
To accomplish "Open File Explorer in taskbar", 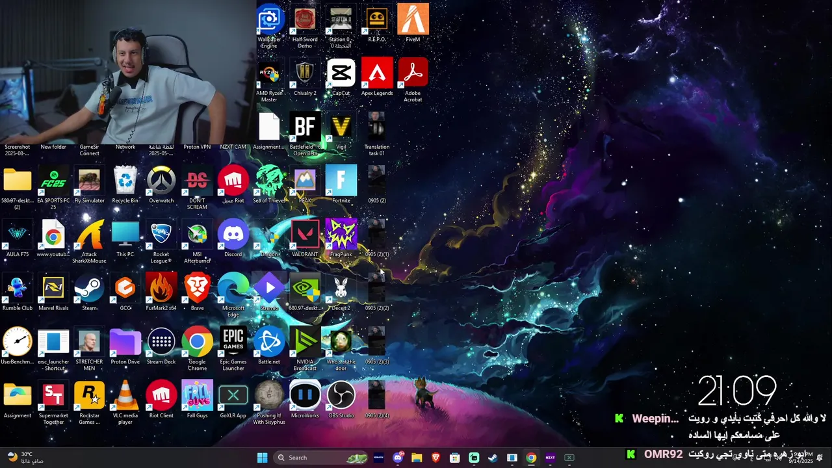I will [417, 458].
